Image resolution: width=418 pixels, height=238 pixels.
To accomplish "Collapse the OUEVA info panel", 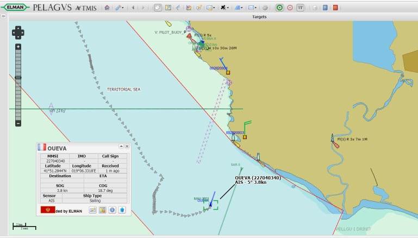I will tap(121, 146).
